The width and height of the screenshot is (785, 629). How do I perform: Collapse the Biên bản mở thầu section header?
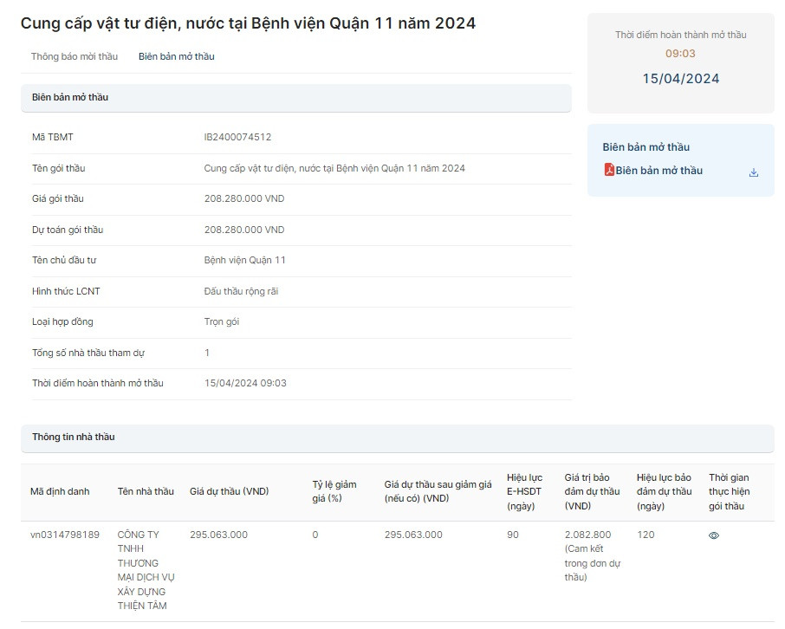pyautogui.click(x=295, y=98)
